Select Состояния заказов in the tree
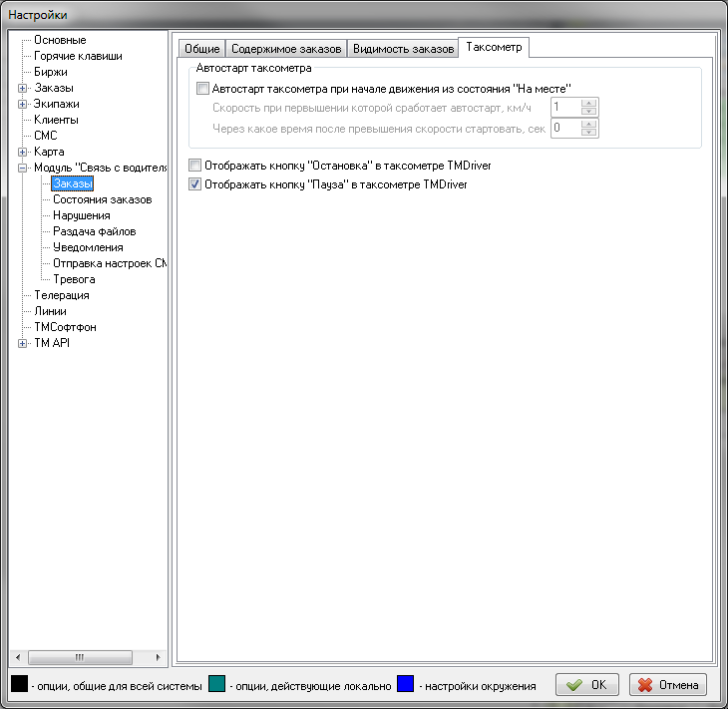 click(102, 199)
